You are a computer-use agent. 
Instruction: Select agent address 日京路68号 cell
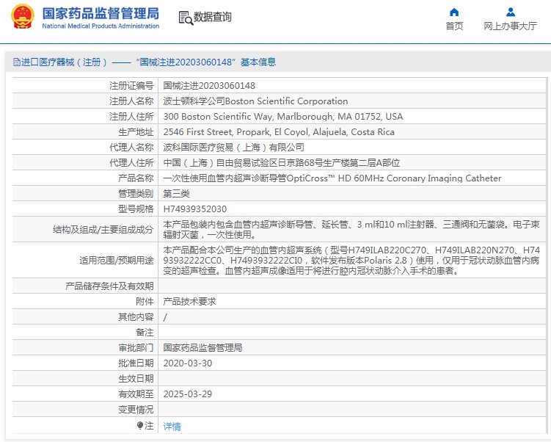click(x=282, y=163)
